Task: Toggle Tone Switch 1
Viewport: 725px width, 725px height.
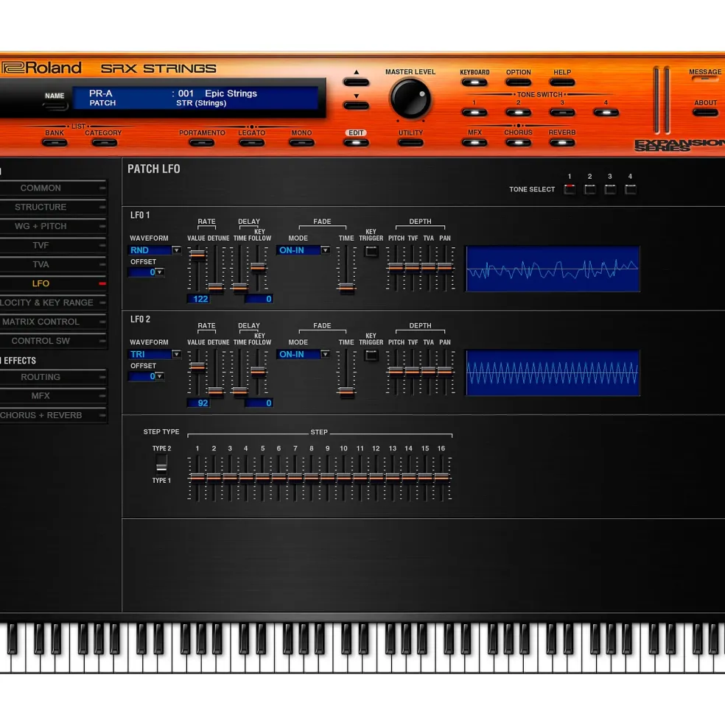Action: [474, 113]
